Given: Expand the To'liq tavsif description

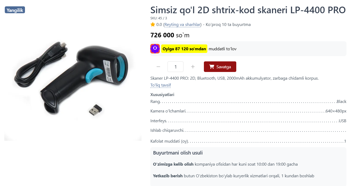Looking at the screenshot, I should [161, 85].
